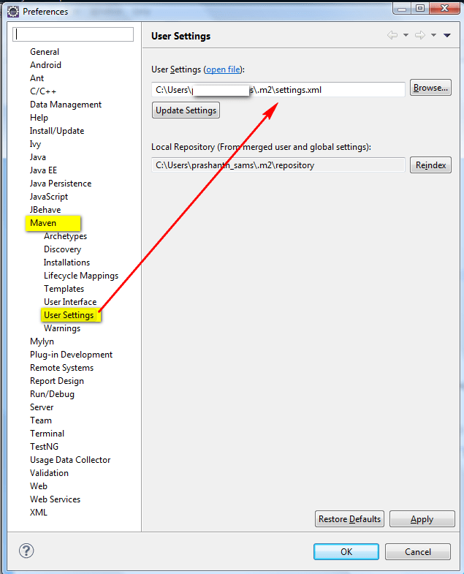Click the Browse... button
464x574 pixels.
coord(430,88)
